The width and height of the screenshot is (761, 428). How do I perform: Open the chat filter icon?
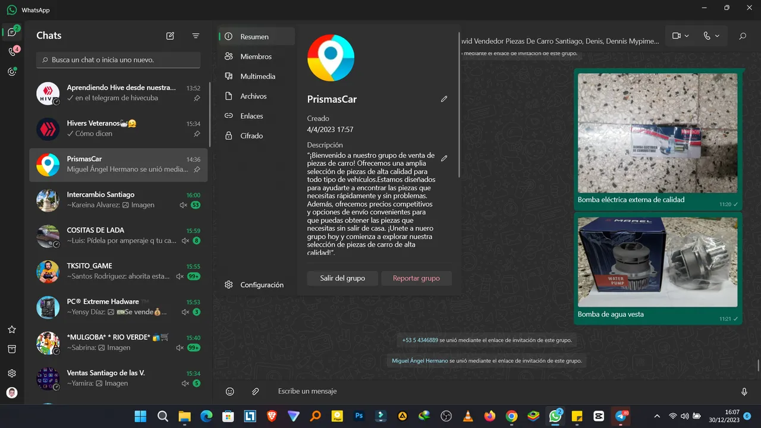coord(196,36)
